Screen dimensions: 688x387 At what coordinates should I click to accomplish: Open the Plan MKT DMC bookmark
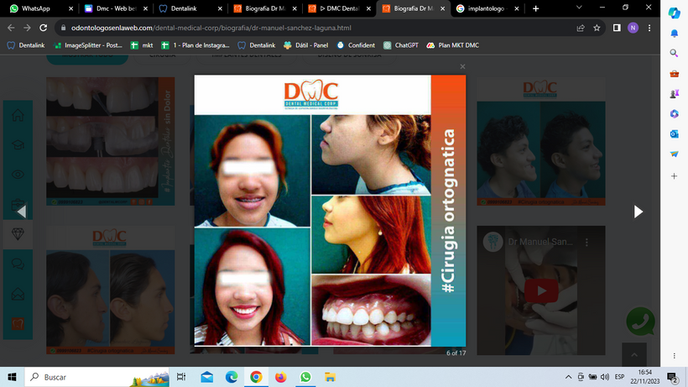coord(452,45)
